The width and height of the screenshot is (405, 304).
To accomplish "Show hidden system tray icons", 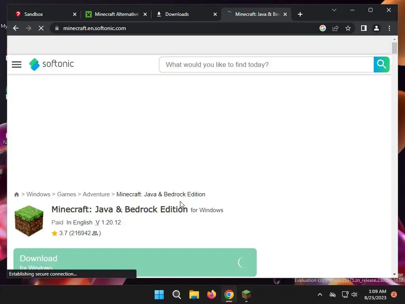I will tap(320, 294).
